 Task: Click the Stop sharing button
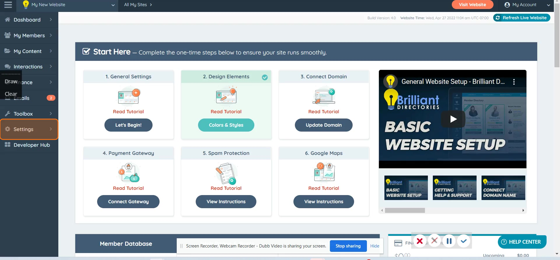(348, 246)
